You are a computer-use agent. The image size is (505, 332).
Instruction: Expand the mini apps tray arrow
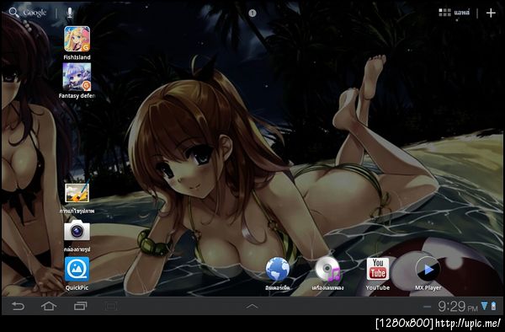coord(252,306)
